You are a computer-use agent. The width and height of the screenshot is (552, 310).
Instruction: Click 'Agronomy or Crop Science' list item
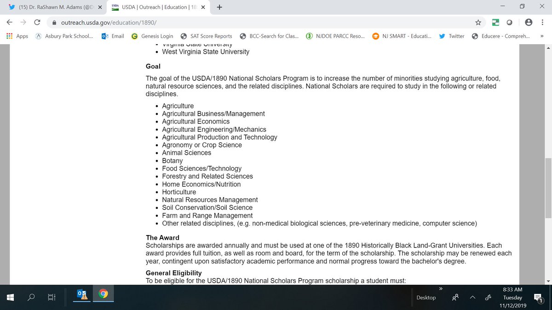[202, 145]
